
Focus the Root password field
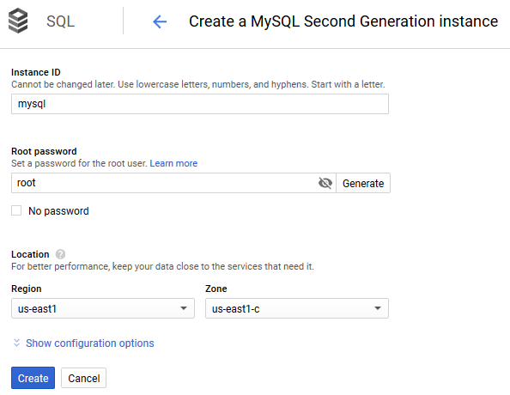pos(164,183)
